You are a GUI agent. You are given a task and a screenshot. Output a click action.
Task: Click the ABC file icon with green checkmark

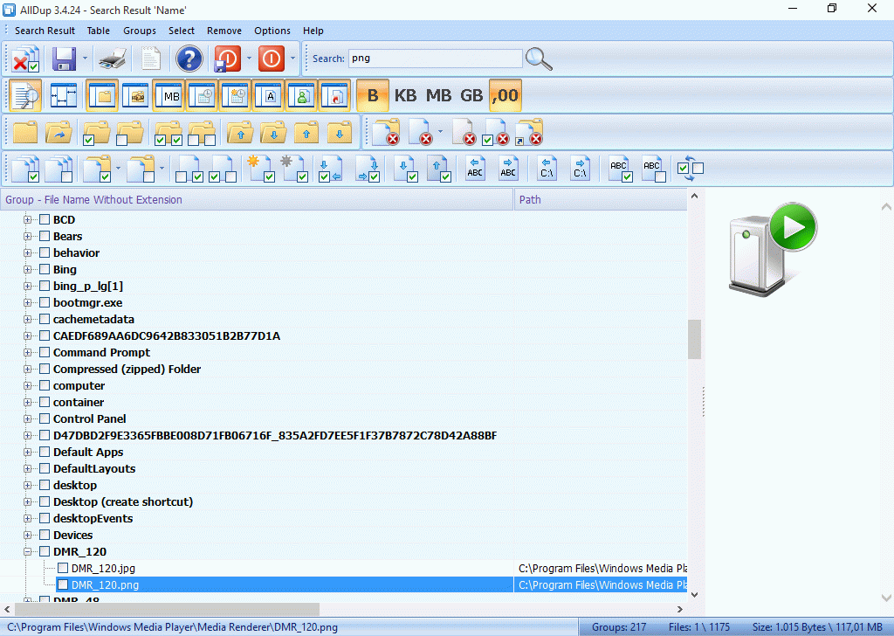click(619, 169)
